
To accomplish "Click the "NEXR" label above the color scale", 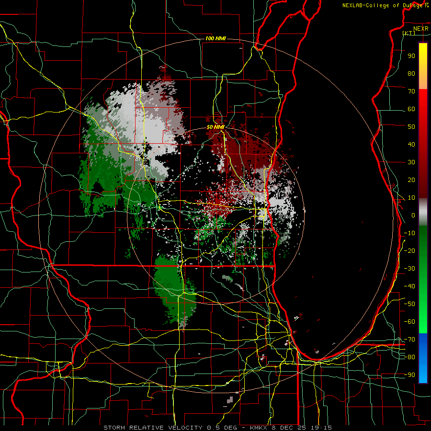I will 421,29.
